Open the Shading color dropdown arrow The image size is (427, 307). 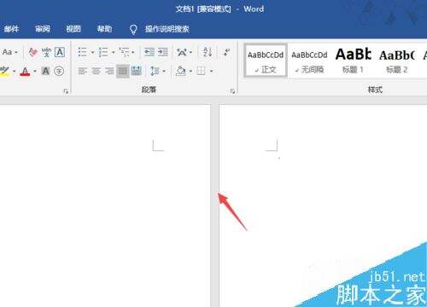190,71
